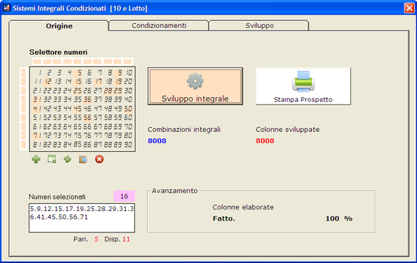This screenshot has width=417, height=263.
Task: Click the clipboard paste icon
Action: [83, 159]
